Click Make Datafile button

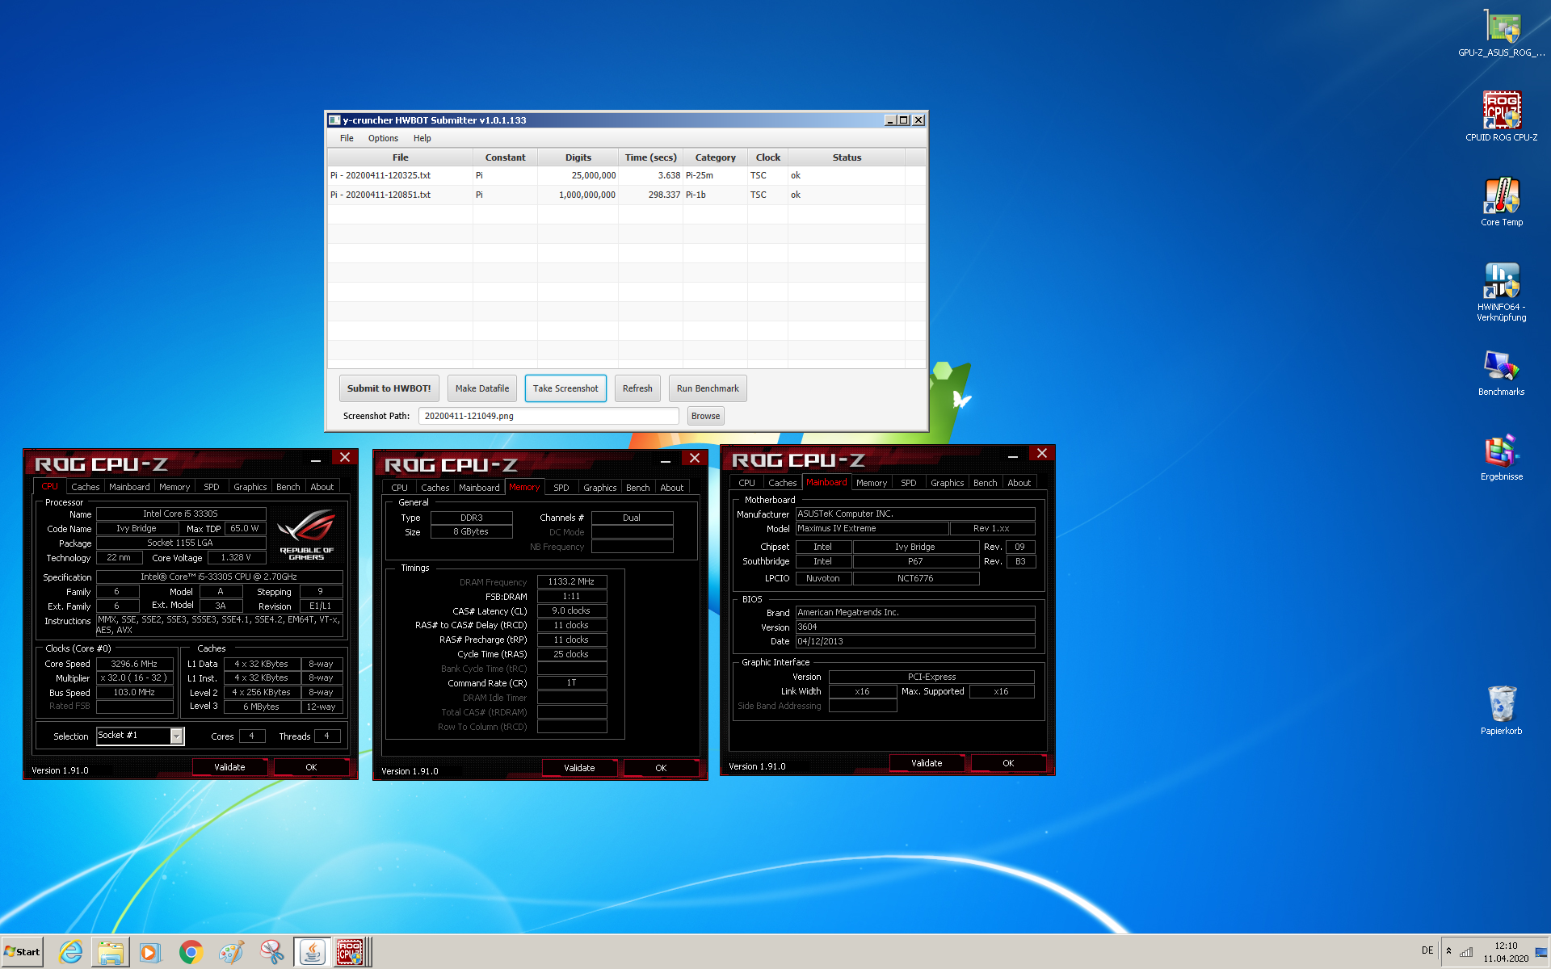[482, 388]
